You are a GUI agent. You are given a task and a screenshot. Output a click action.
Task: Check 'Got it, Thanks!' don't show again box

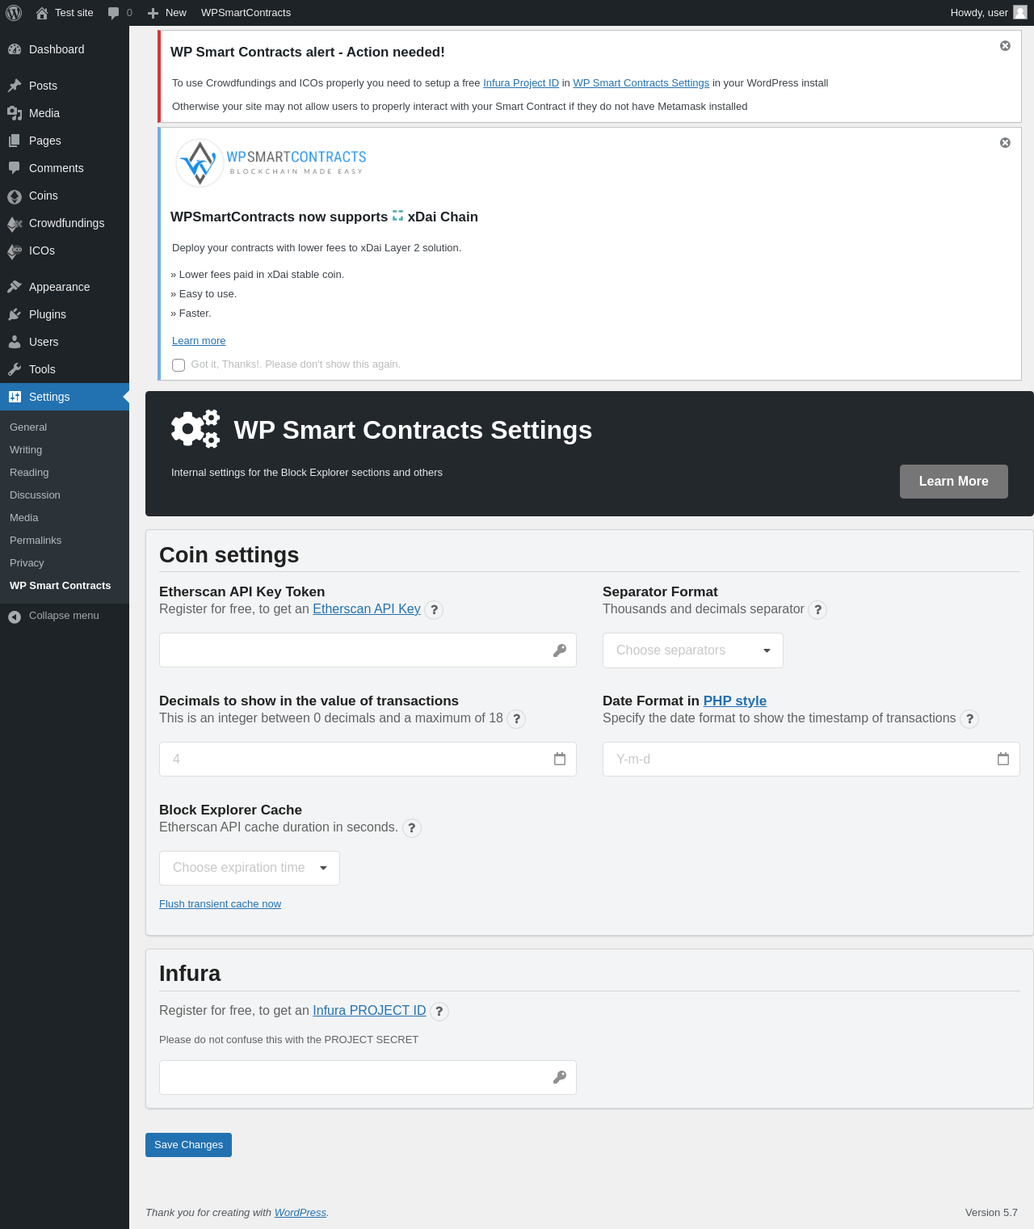click(x=179, y=365)
